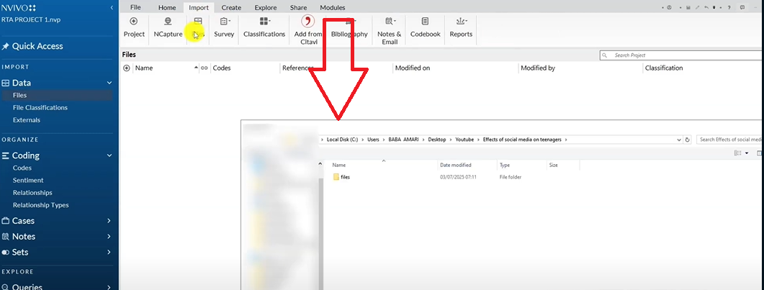Expand the Cases section
764x290 pixels.
point(109,221)
